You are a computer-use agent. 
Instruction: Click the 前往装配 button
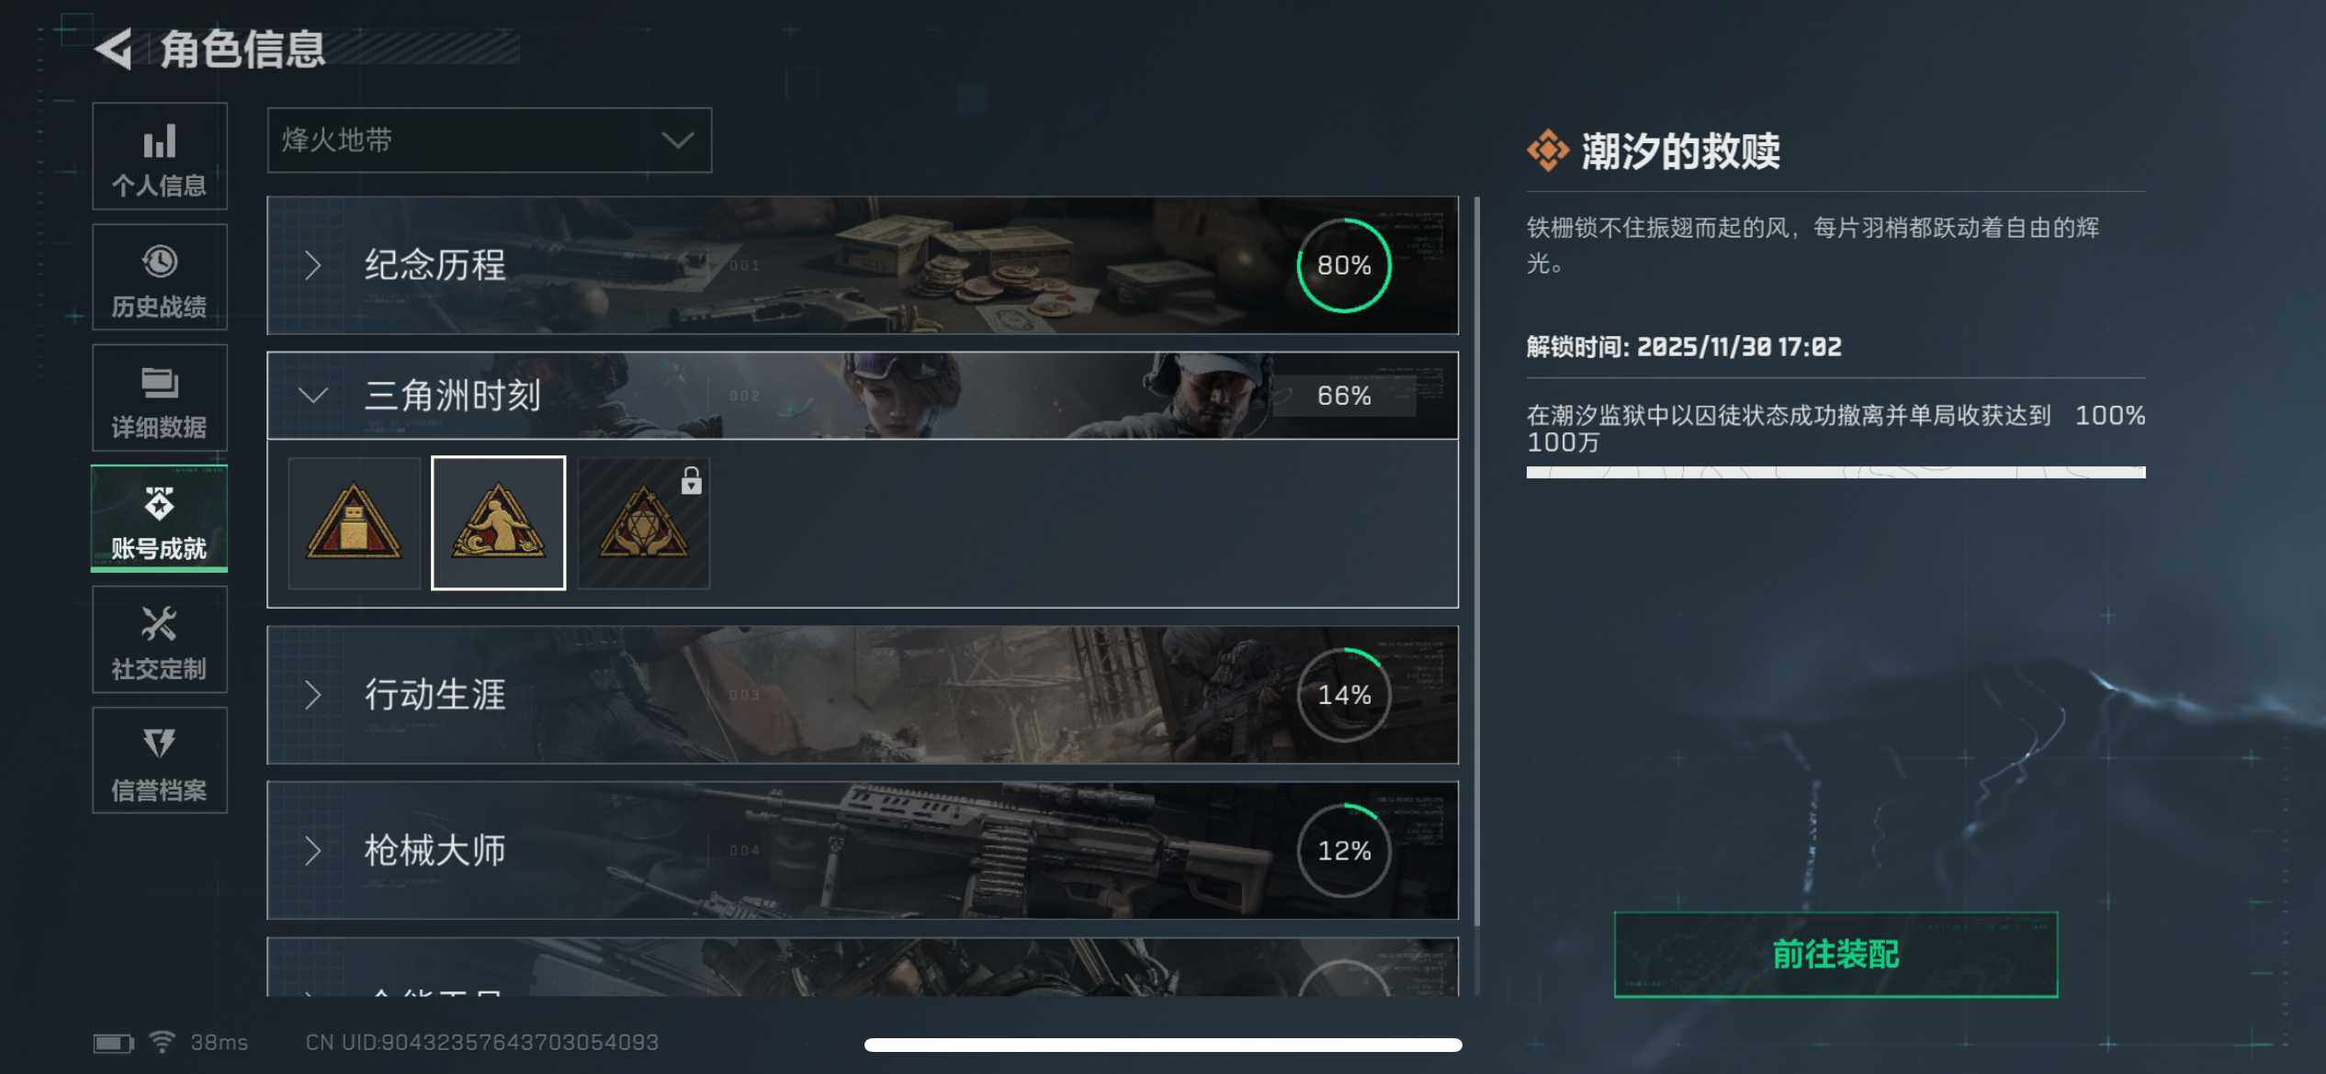[1835, 955]
